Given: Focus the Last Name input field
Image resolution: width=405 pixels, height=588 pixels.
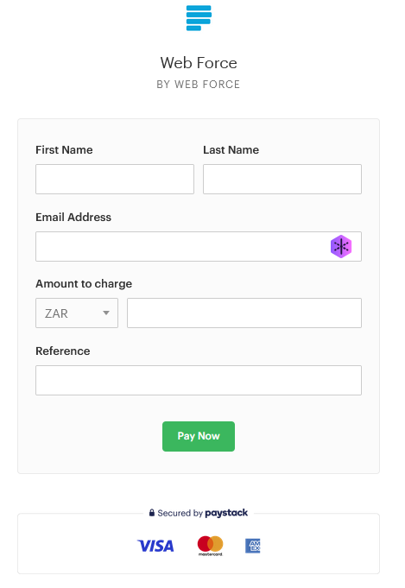Looking at the screenshot, I should coord(282,180).
